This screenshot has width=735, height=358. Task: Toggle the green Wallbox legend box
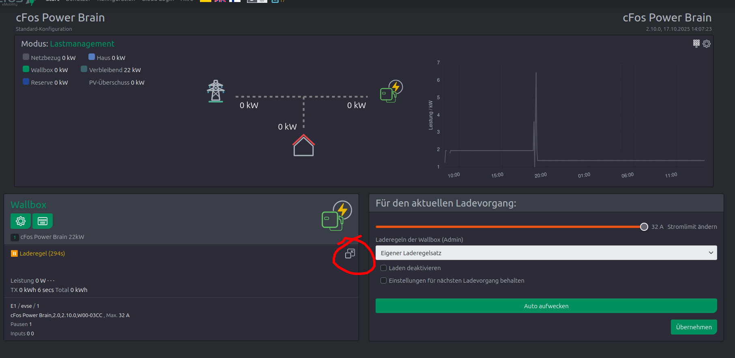26,69
